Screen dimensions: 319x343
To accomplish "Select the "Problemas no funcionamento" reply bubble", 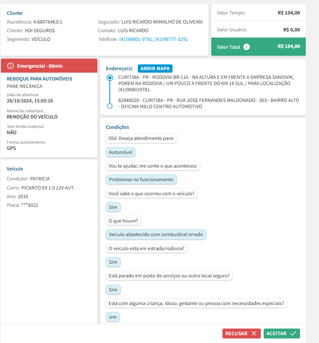I will pos(141,180).
